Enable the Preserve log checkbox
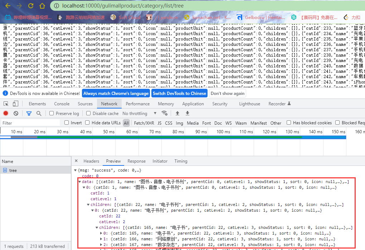Viewport: 365px width, 250px height. (x=52, y=113)
